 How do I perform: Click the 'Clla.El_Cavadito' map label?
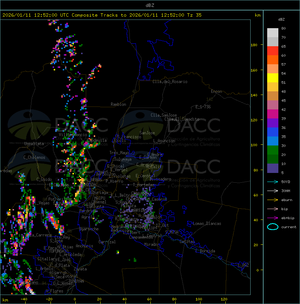[x=182, y=119]
